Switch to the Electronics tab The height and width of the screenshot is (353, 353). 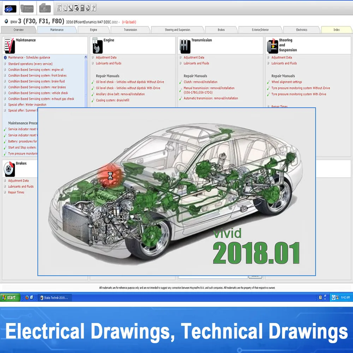click(301, 30)
